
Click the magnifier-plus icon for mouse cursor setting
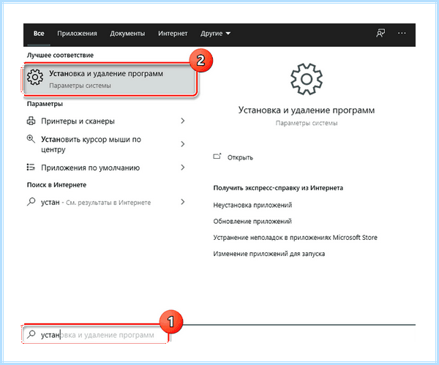coord(31,139)
